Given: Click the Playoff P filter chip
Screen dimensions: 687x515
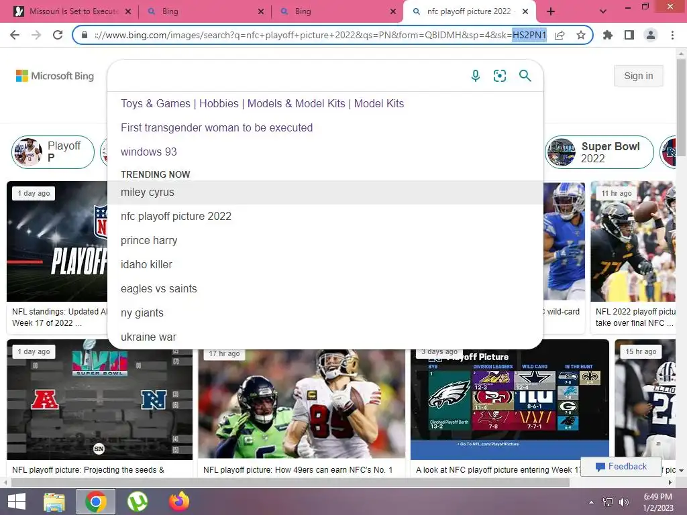Looking at the screenshot, I should pyautogui.click(x=52, y=152).
